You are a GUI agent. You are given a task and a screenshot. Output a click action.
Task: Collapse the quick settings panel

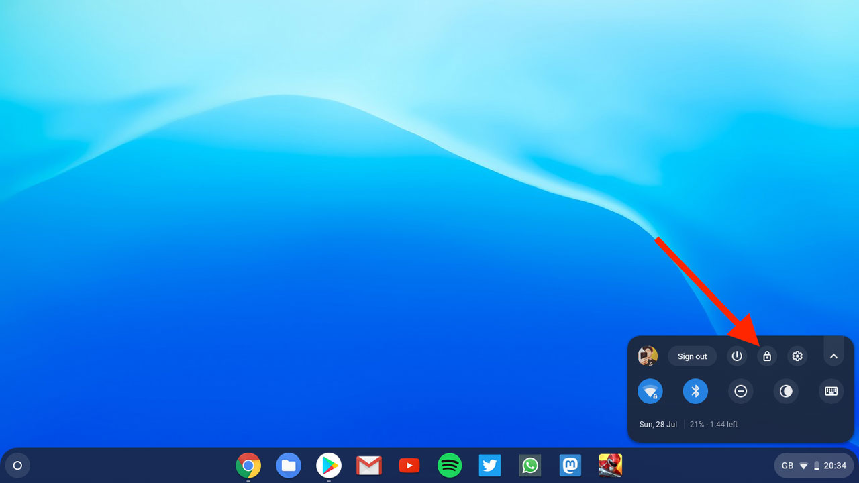pos(833,356)
